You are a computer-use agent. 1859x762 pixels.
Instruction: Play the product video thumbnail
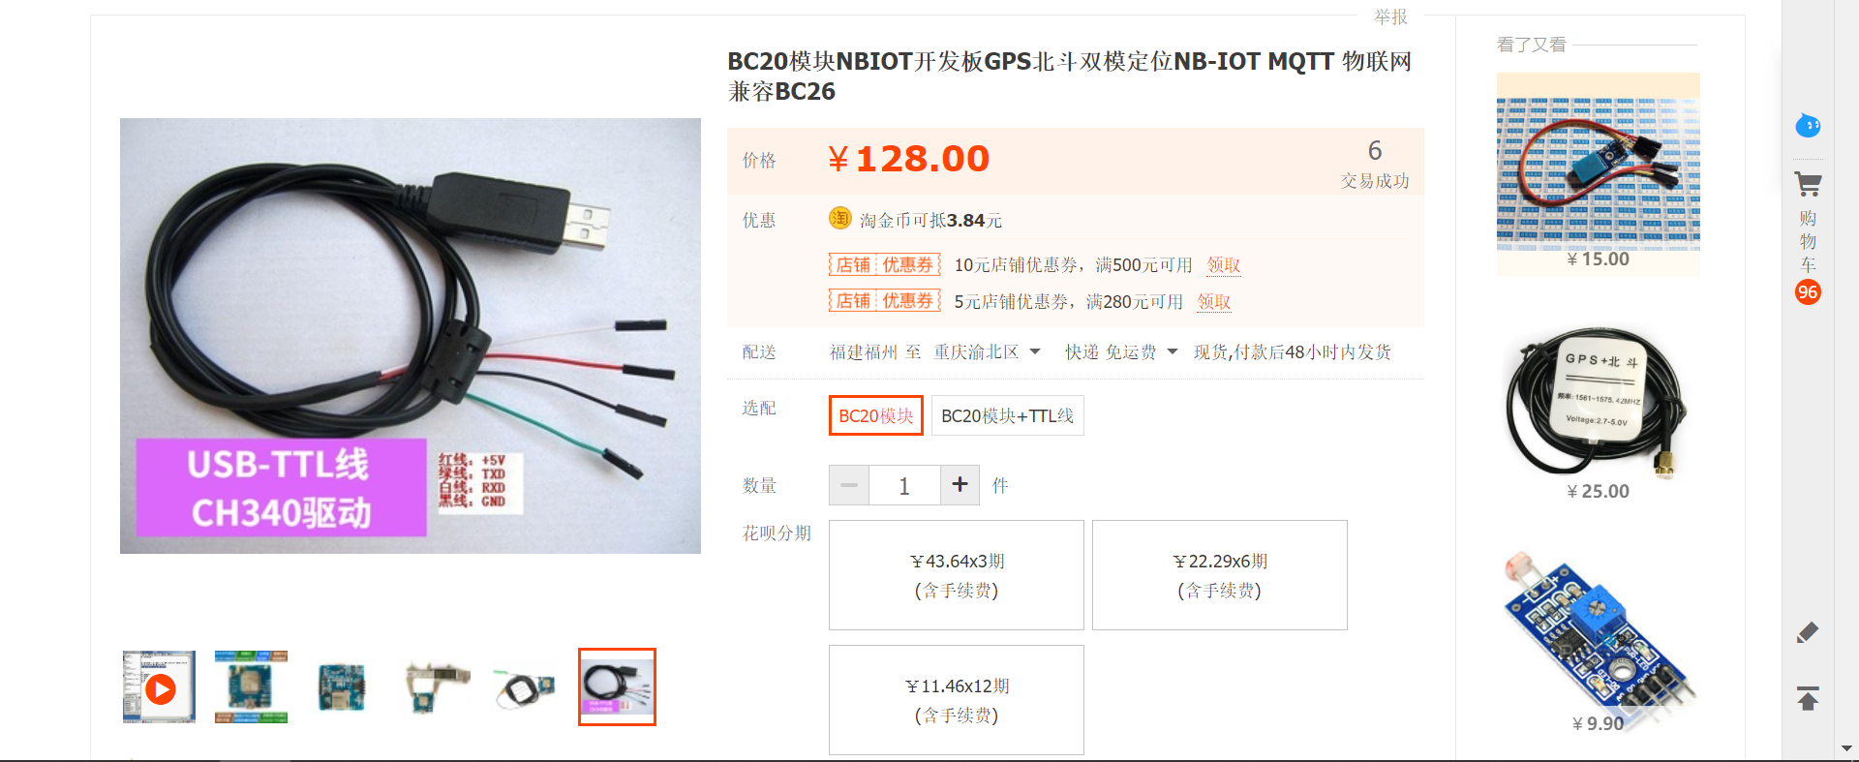tap(160, 687)
